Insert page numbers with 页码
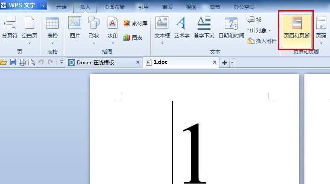 321,27
